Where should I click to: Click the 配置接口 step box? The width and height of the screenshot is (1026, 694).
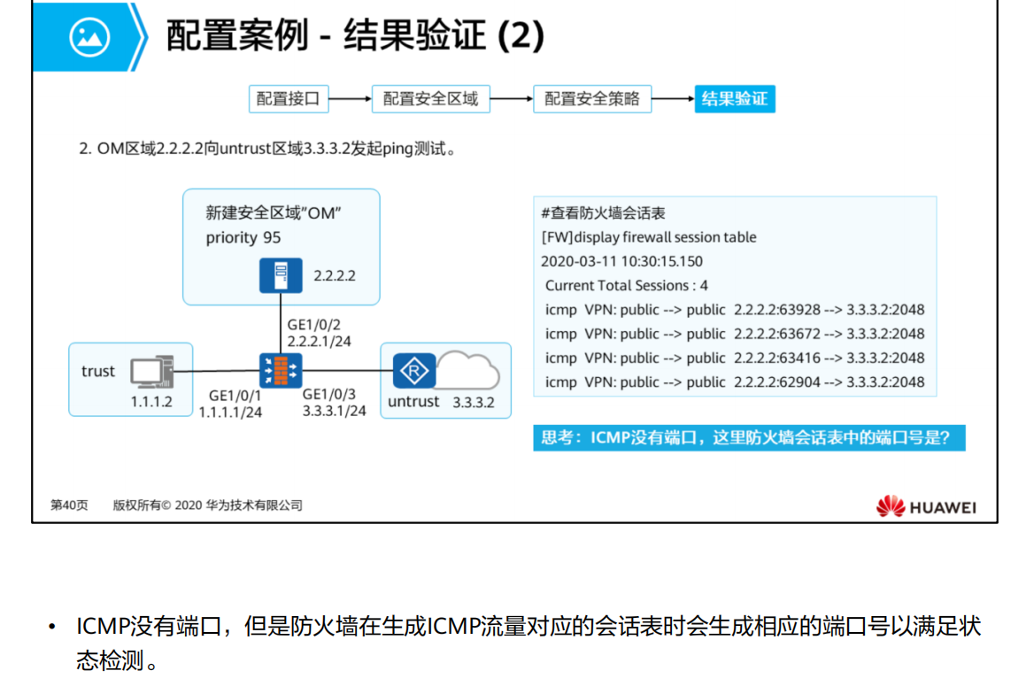(x=289, y=99)
